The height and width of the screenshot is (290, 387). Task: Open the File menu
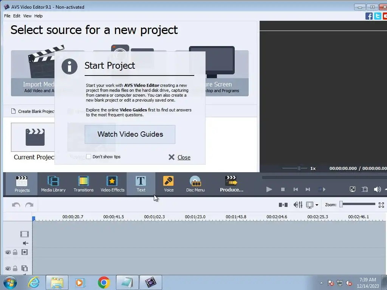pyautogui.click(x=7, y=16)
